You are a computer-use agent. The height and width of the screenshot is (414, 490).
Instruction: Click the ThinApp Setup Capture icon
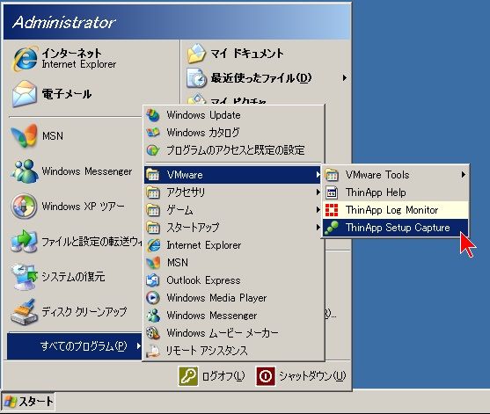[332, 228]
